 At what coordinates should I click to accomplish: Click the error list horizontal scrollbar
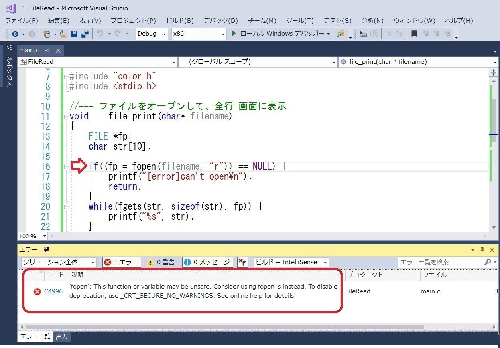point(225,327)
